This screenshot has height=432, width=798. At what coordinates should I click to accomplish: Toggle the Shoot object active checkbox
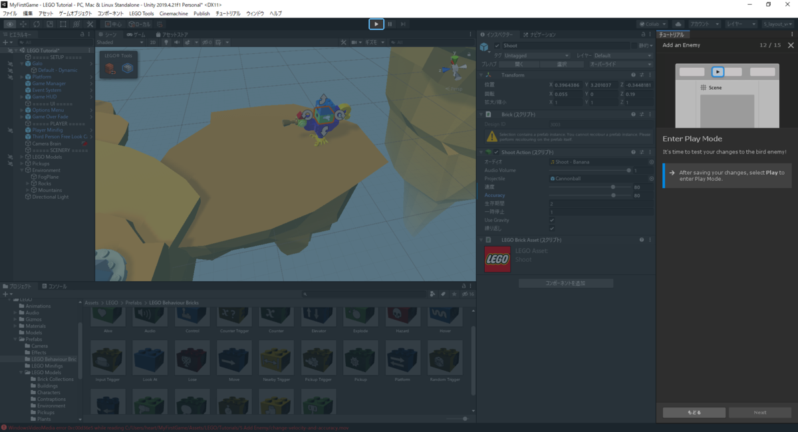tap(497, 46)
